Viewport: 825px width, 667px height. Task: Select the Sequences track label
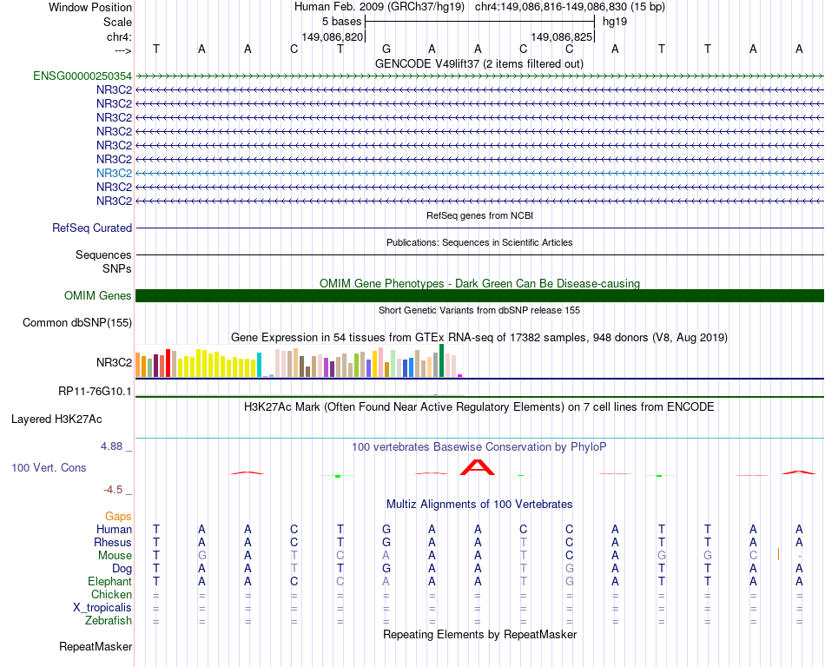(103, 254)
